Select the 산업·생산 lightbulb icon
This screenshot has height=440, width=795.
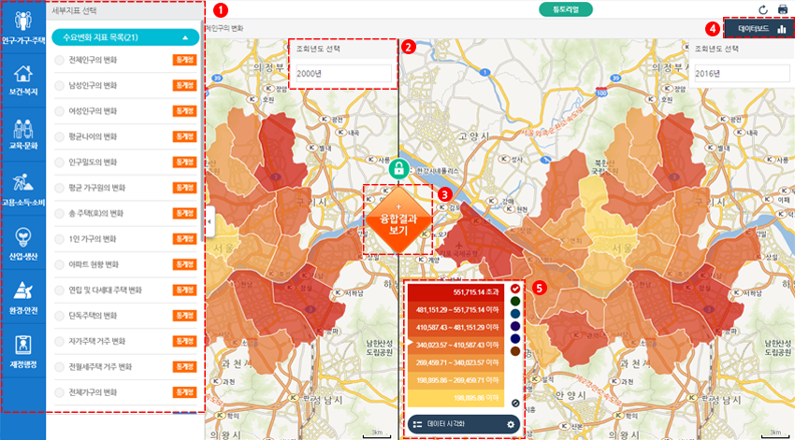tap(23, 242)
